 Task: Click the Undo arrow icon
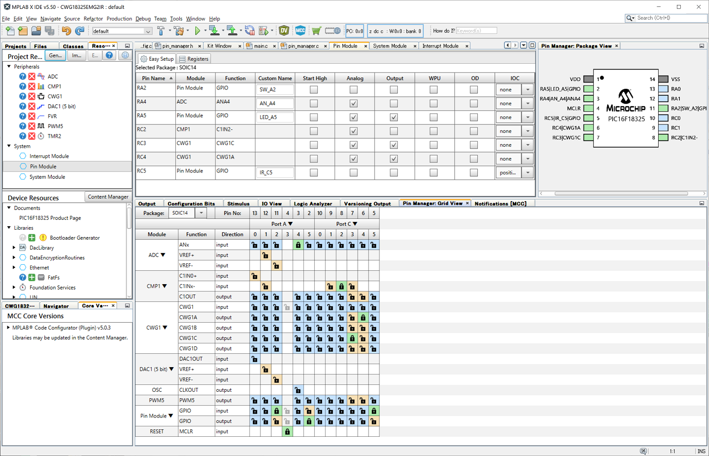(x=66, y=31)
